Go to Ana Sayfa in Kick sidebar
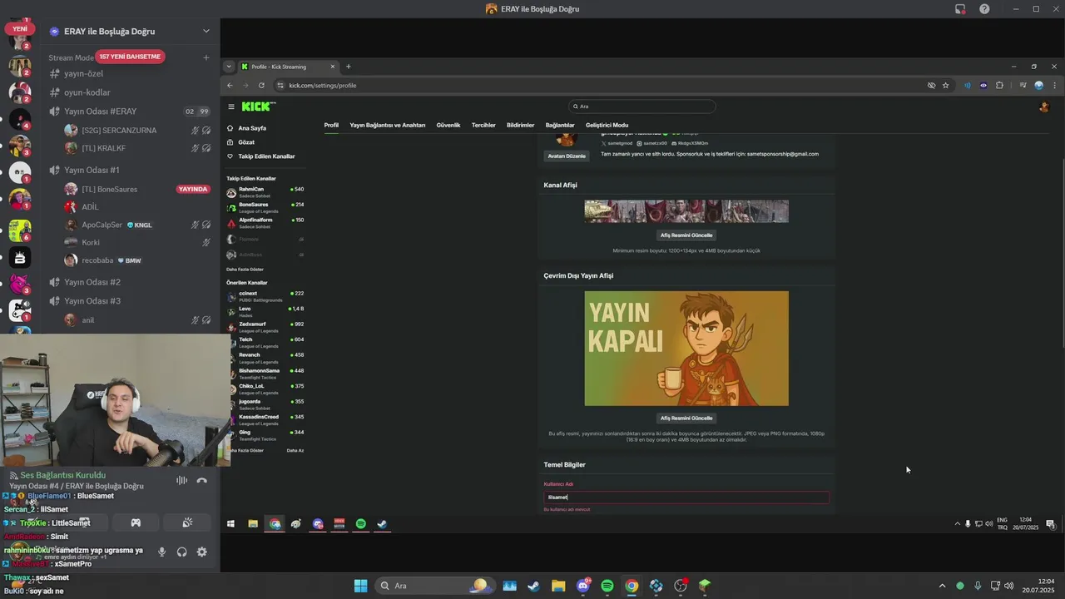Viewport: 1065px width, 599px height. click(247, 128)
